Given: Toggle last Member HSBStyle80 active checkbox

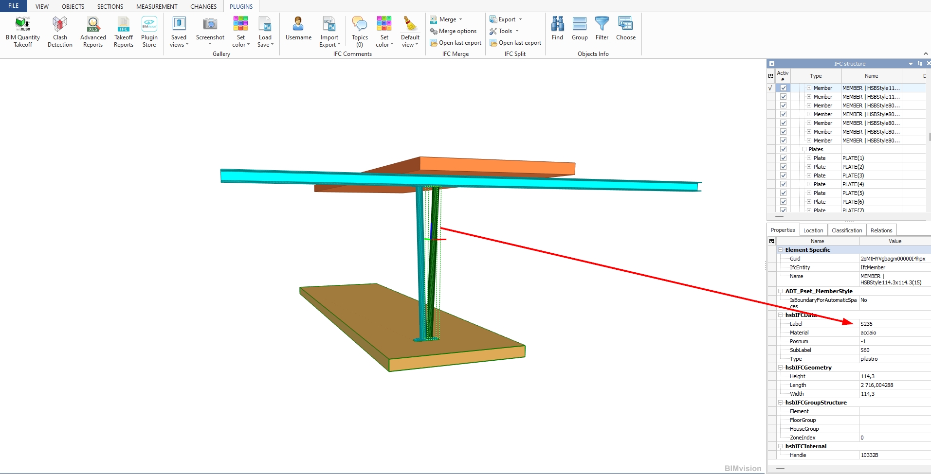Looking at the screenshot, I should (783, 140).
